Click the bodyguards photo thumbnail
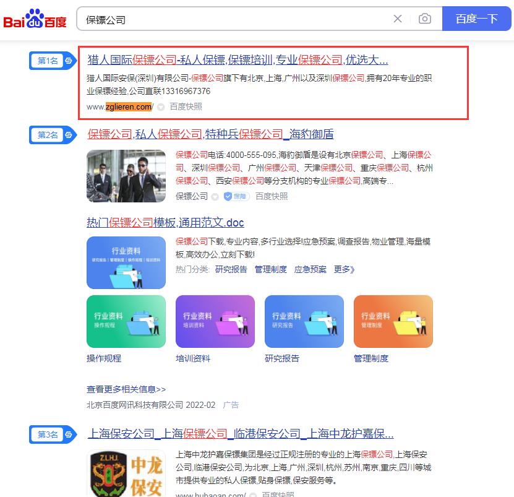514x497 pixels. [126, 176]
